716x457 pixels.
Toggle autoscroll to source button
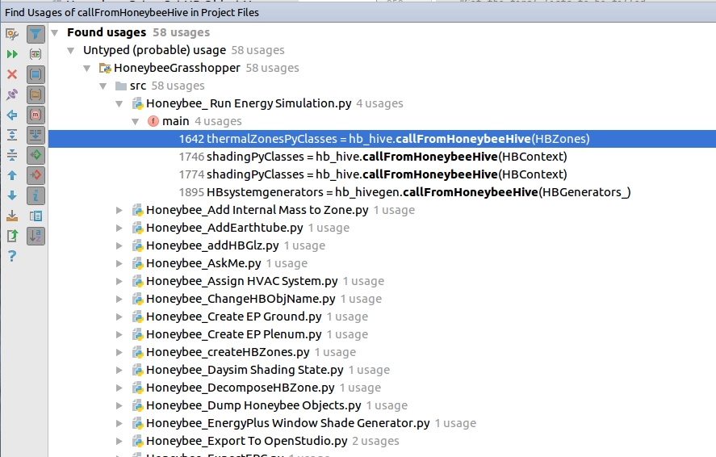[x=36, y=135]
